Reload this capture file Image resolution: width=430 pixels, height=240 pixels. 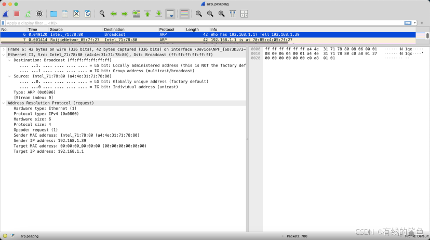(x=88, y=14)
